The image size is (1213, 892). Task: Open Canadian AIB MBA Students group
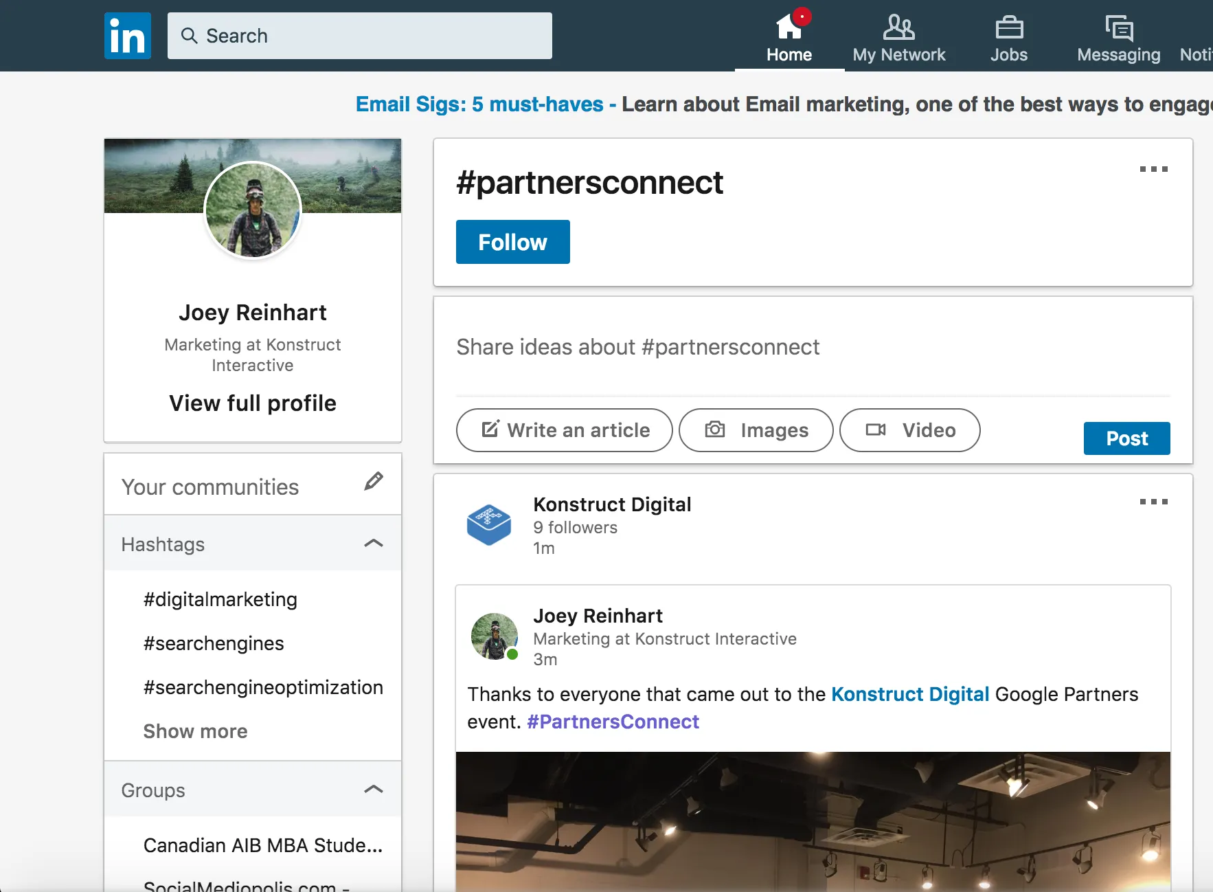[263, 845]
